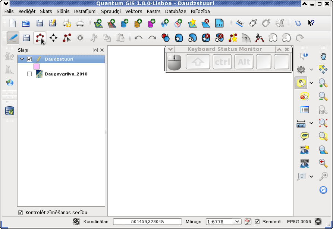The width and height of the screenshot is (333, 229).
Task: Open the Fails menu
Action: pyautogui.click(x=9, y=12)
